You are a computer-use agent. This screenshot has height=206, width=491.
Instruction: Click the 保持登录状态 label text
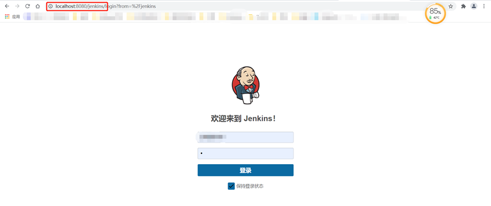click(250, 186)
